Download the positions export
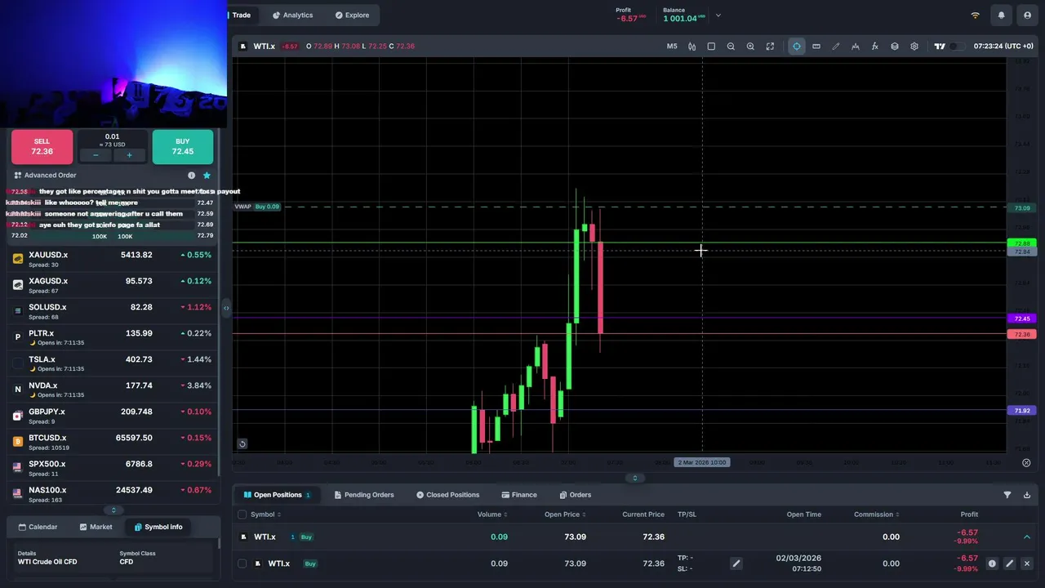Image resolution: width=1045 pixels, height=588 pixels. pyautogui.click(x=1027, y=495)
